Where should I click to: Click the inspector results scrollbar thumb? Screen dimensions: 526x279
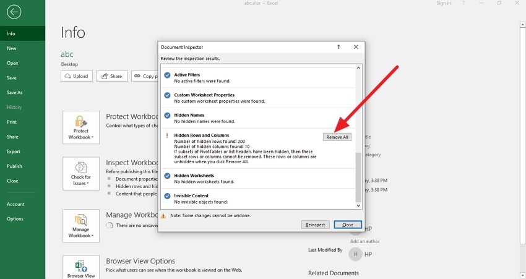coord(358,178)
